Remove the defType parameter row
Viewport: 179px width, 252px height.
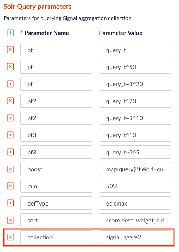(10, 203)
